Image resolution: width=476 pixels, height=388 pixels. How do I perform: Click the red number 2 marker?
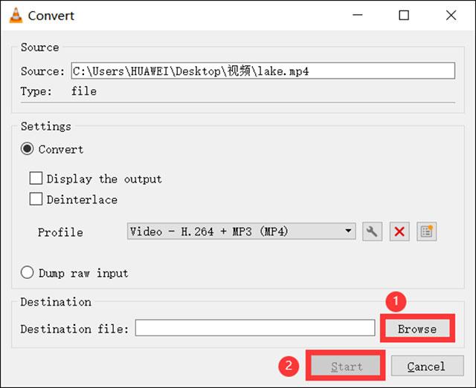[x=289, y=366]
